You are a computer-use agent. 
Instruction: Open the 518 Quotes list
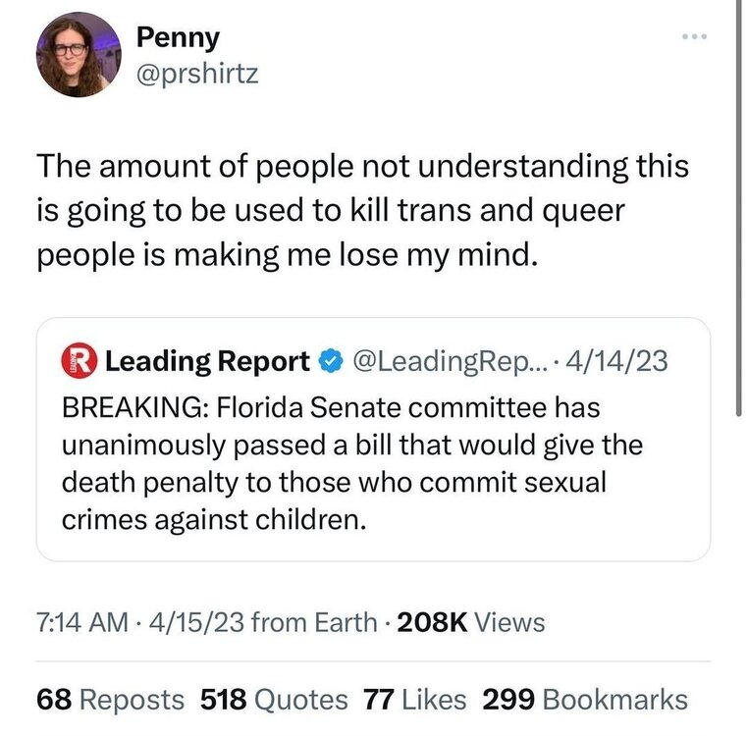tap(274, 700)
